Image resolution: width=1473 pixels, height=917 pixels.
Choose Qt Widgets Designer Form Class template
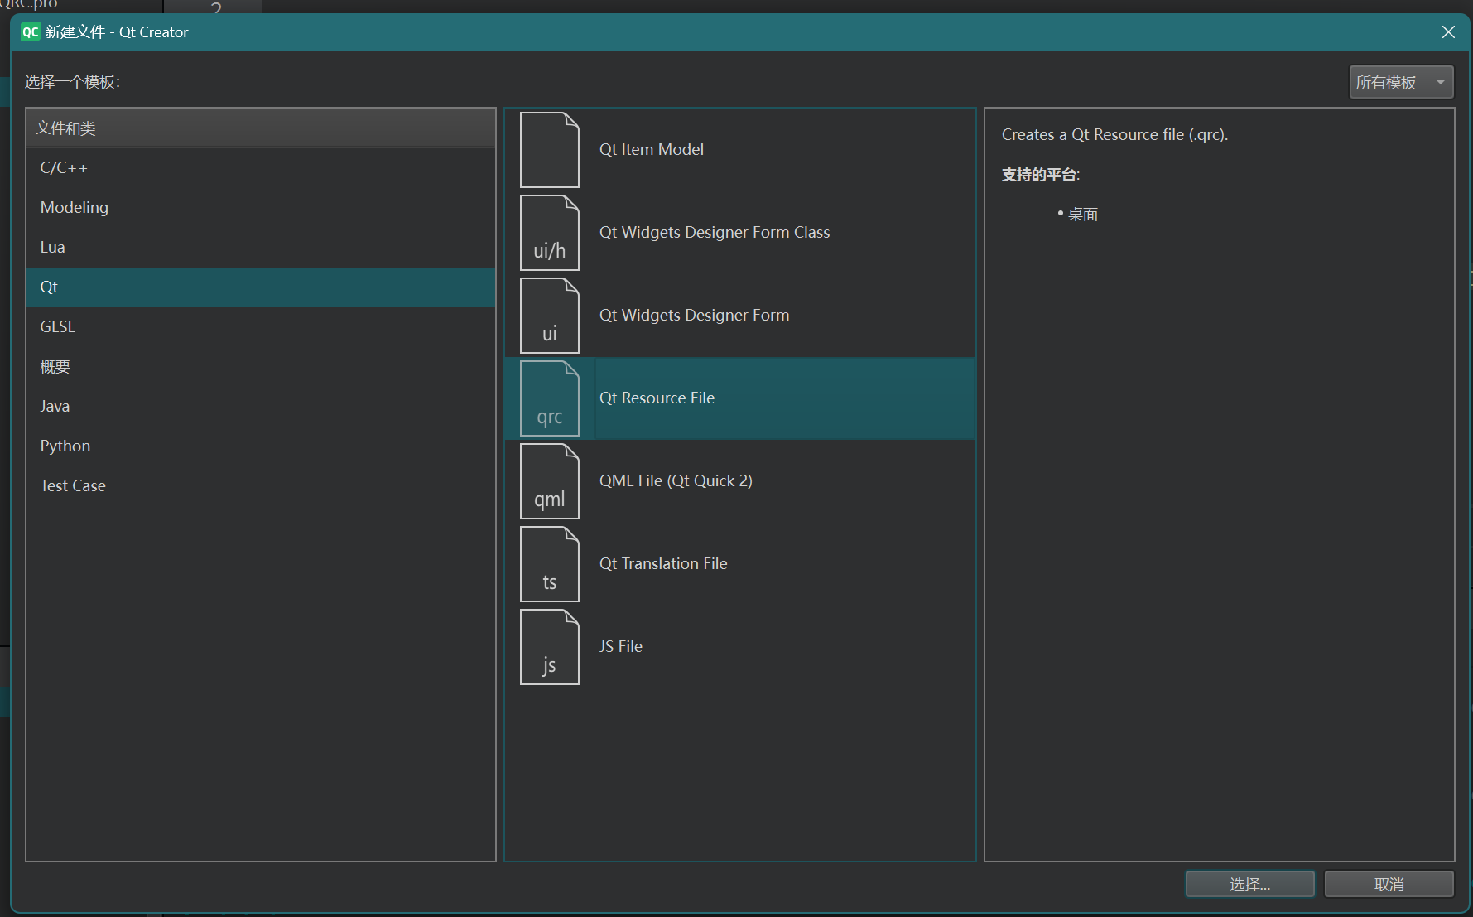(x=740, y=233)
